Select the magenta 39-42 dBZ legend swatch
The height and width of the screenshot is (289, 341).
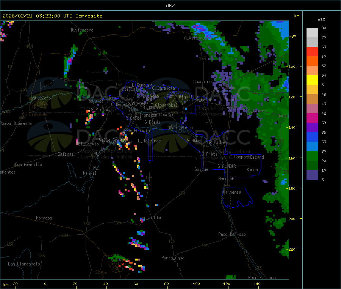click(x=312, y=118)
